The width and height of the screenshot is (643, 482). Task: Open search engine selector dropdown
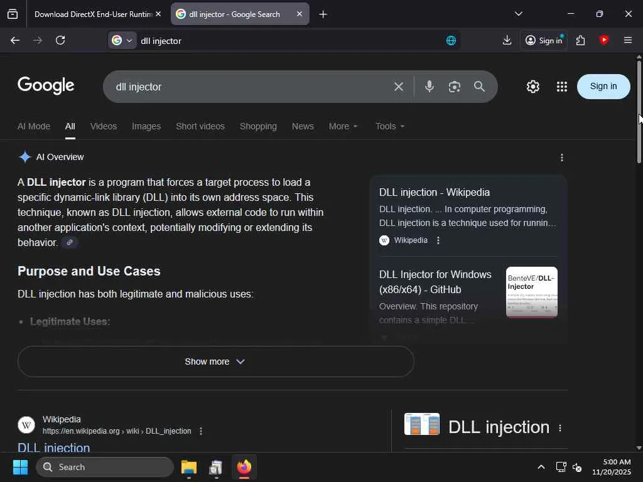(122, 40)
